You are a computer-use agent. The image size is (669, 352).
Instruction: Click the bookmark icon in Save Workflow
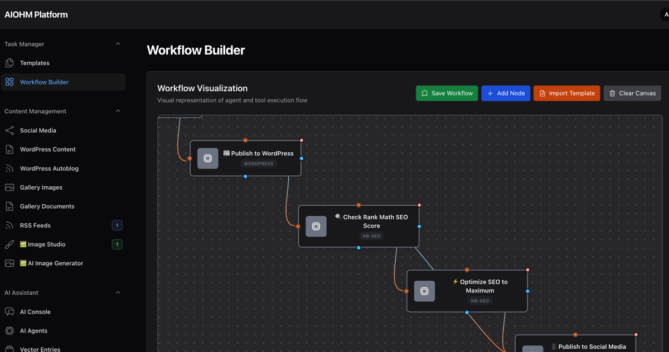425,93
